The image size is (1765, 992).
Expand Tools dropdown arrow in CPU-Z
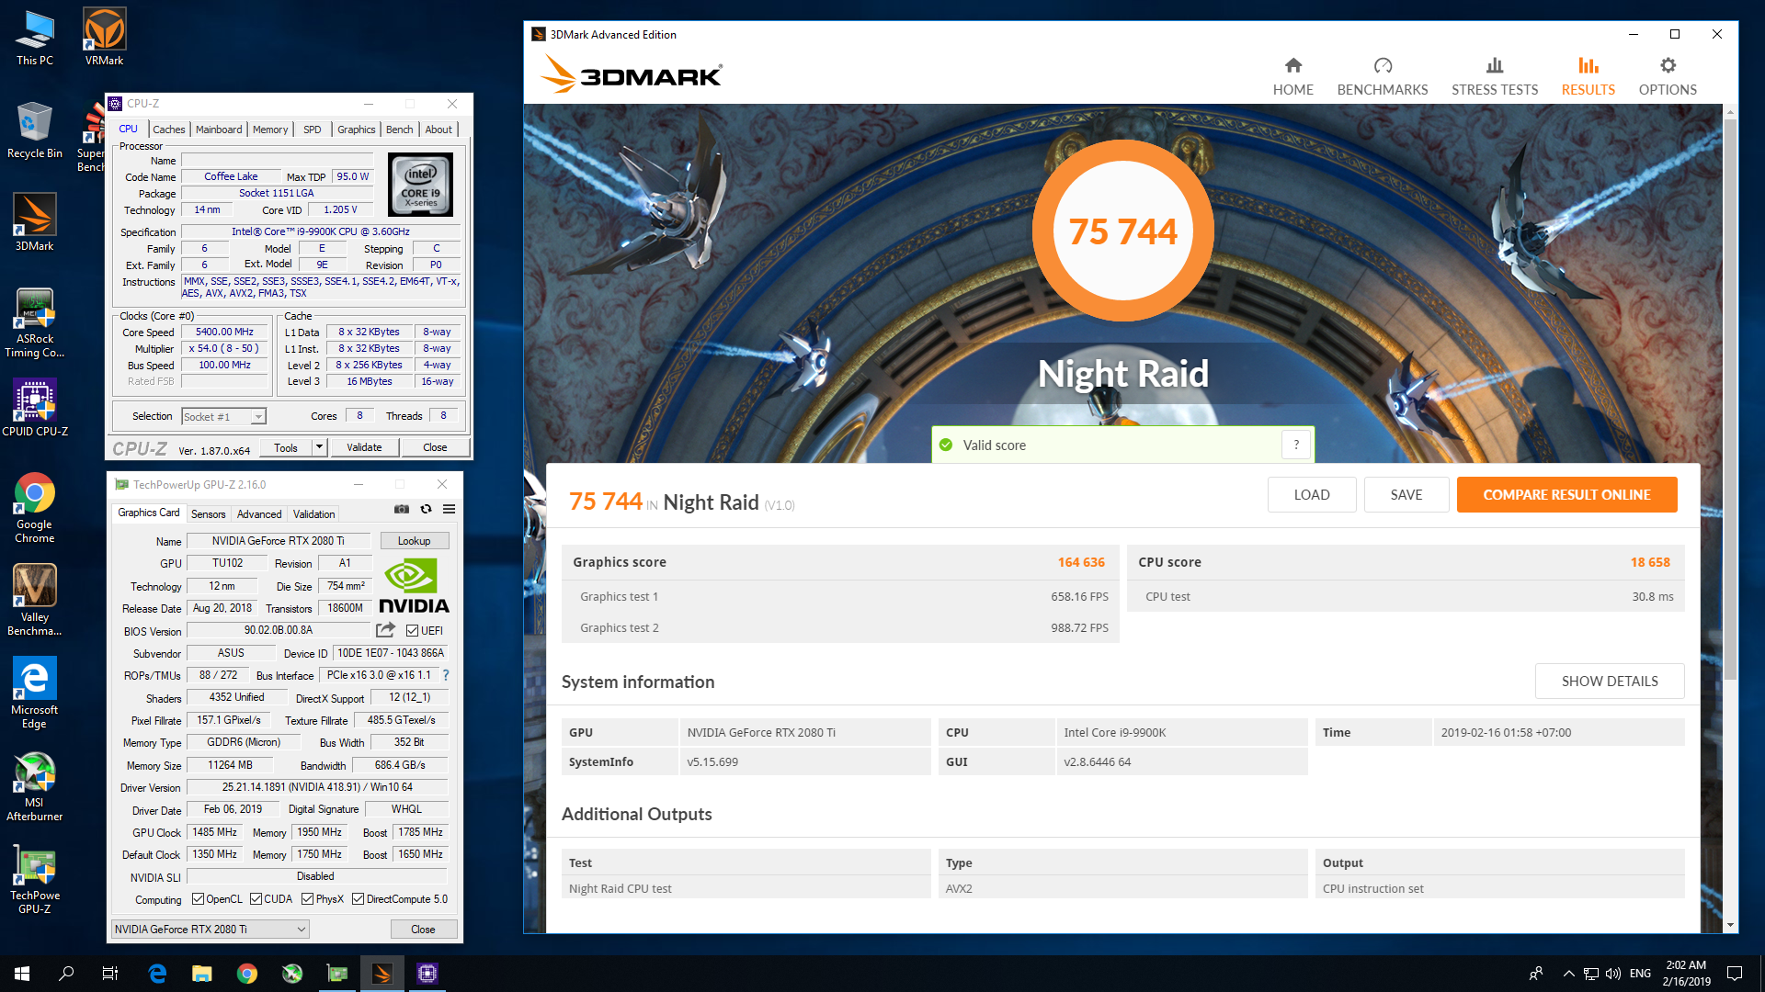click(x=319, y=447)
